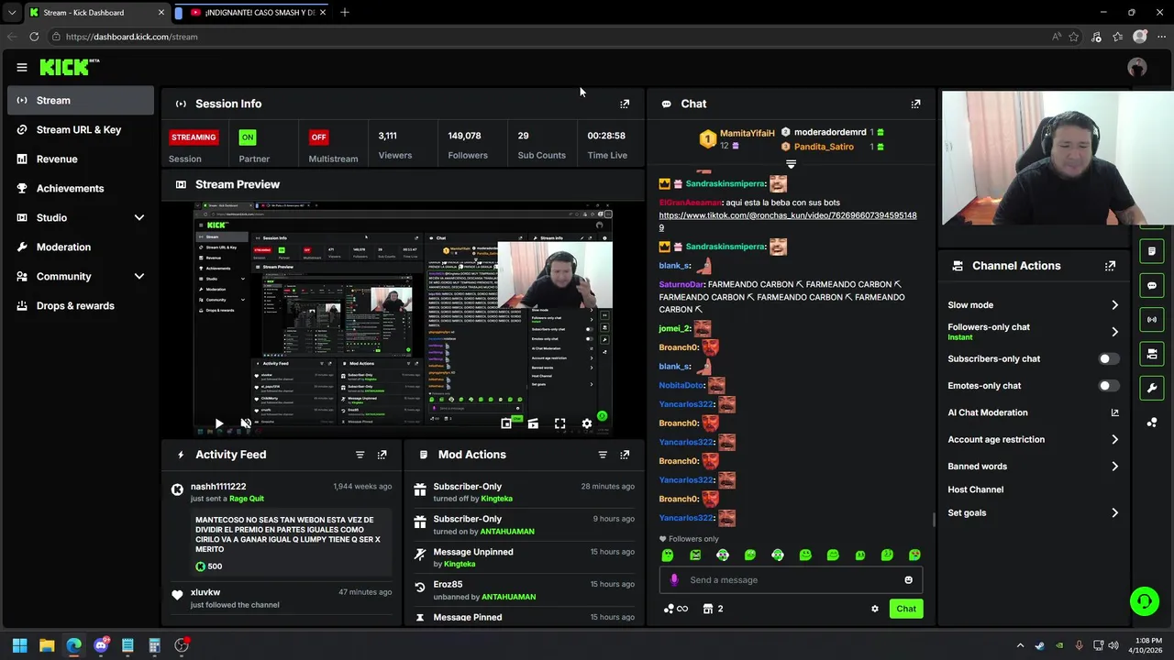Image resolution: width=1174 pixels, height=660 pixels.
Task: Open channel points infinity icon
Action: click(676, 609)
